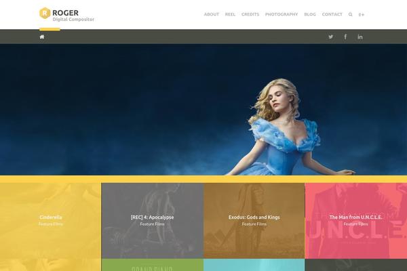The width and height of the screenshot is (407, 271).
Task: Open the ABOUT menu item
Action: click(x=211, y=14)
